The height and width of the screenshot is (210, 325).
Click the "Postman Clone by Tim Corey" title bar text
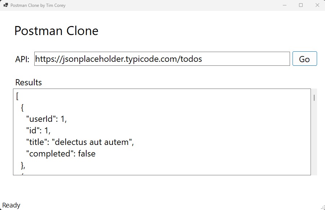[x=38, y=5]
